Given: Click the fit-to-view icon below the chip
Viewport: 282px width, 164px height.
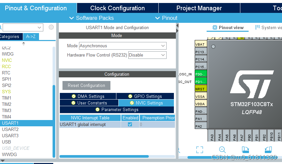Looking at the screenshot, I should coord(200,149).
